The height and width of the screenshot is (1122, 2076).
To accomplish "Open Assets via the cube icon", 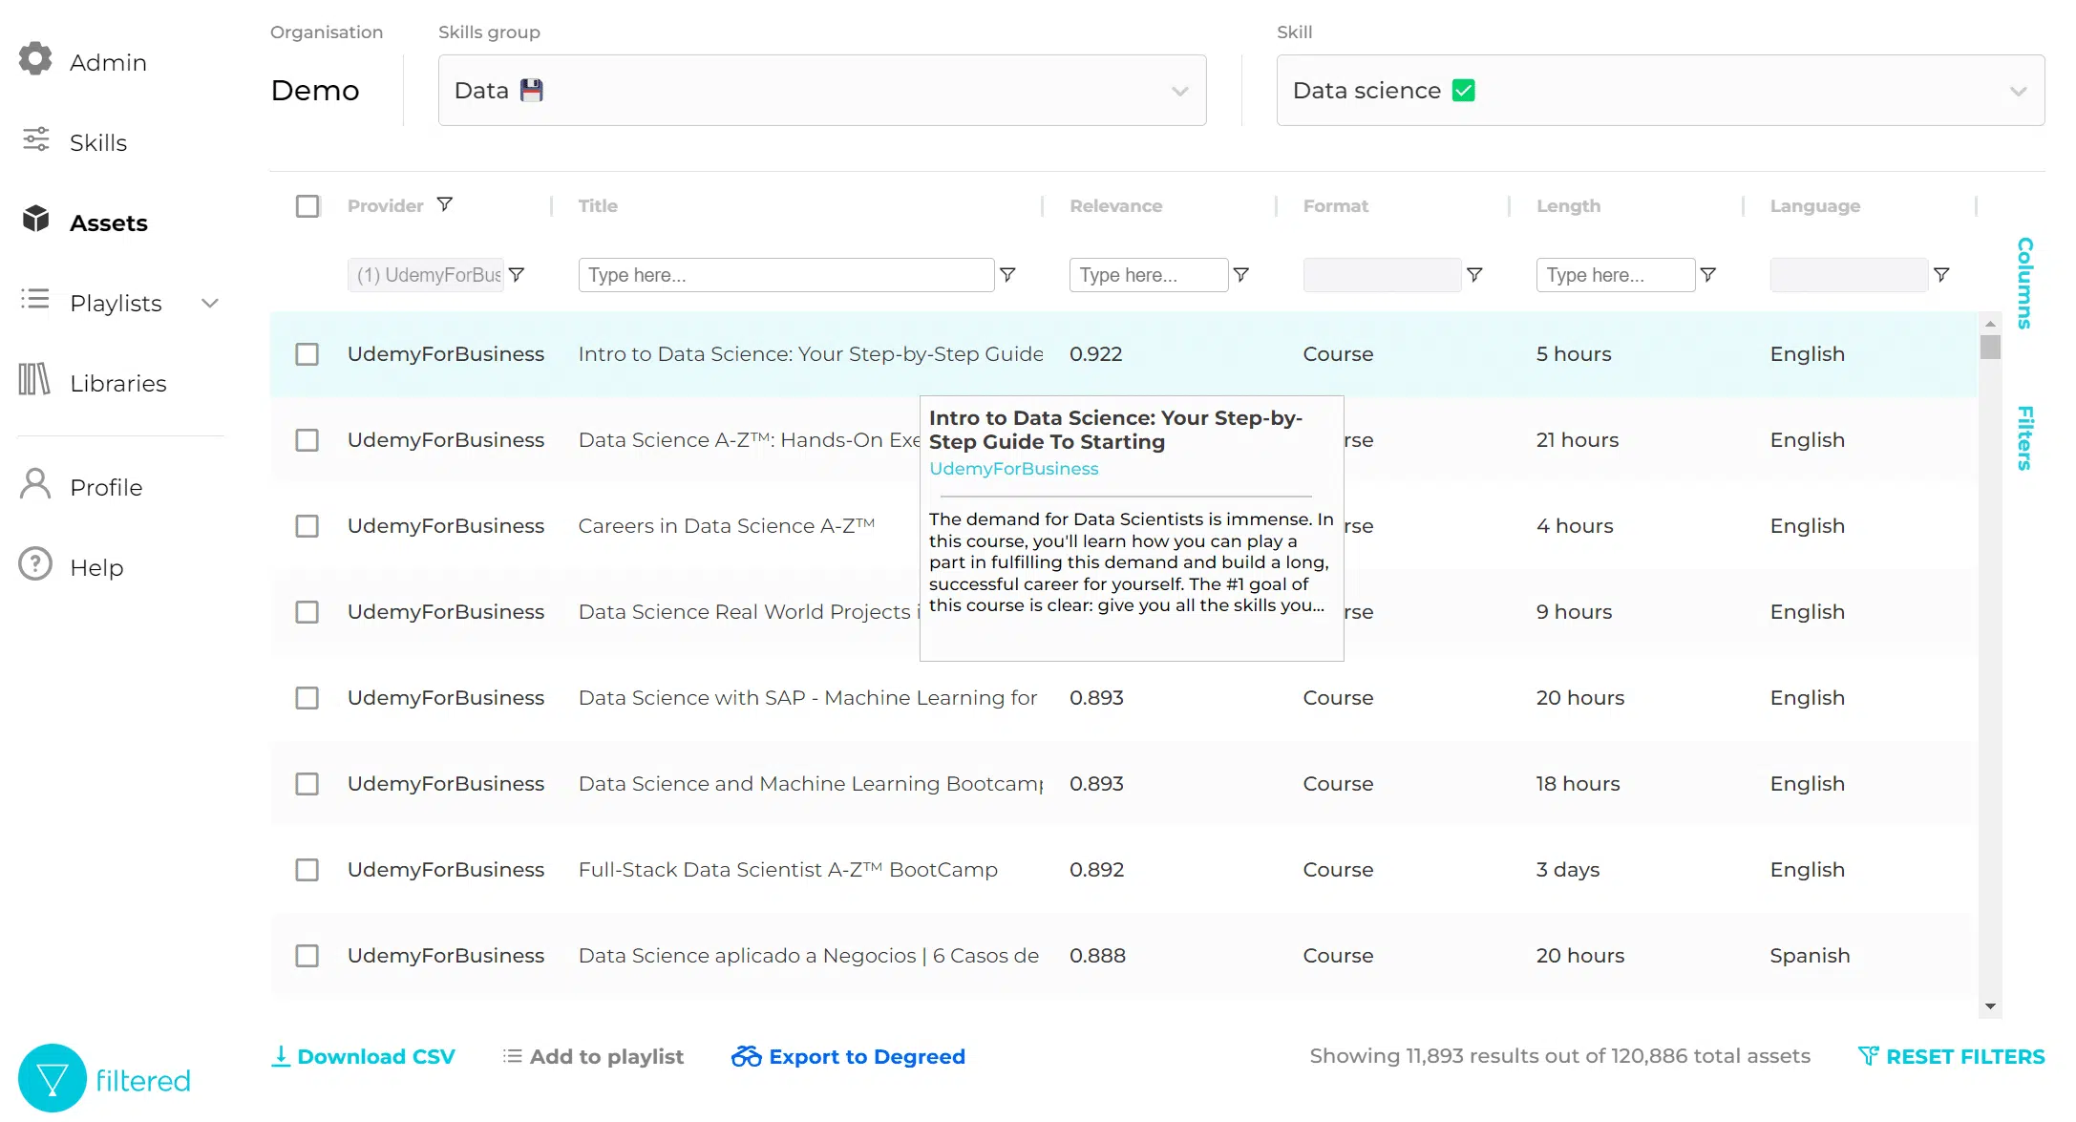I will pos(36,220).
